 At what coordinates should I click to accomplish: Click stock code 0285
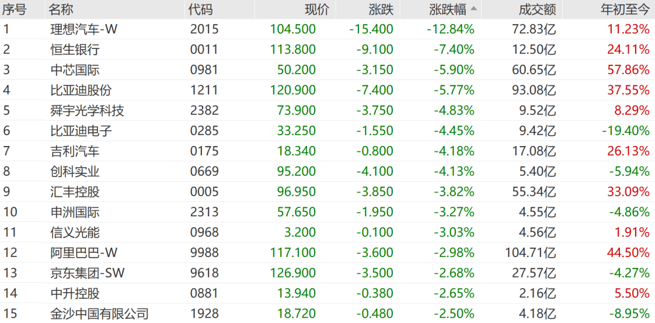[x=204, y=131]
